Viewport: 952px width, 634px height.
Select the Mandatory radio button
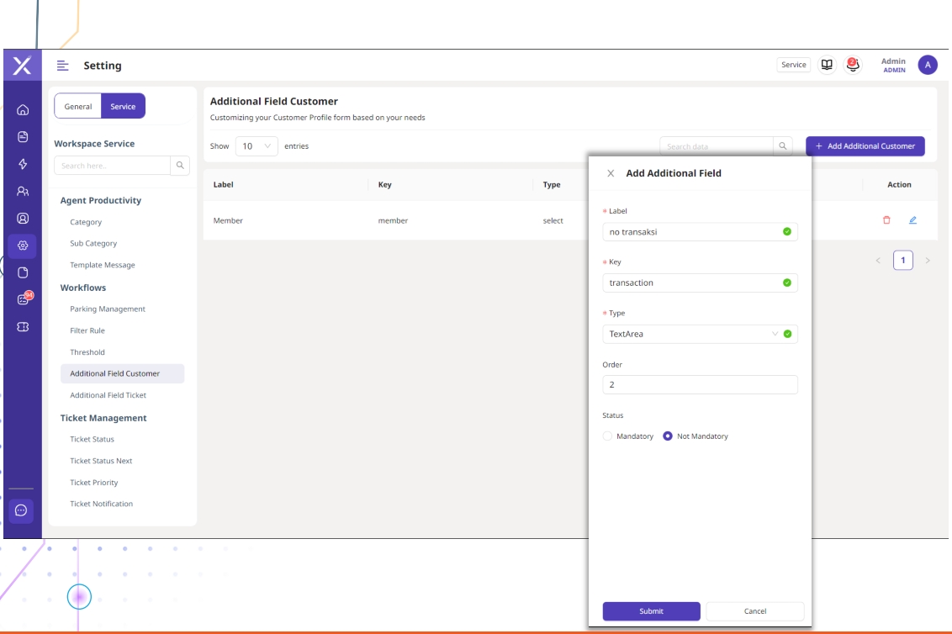coord(608,436)
